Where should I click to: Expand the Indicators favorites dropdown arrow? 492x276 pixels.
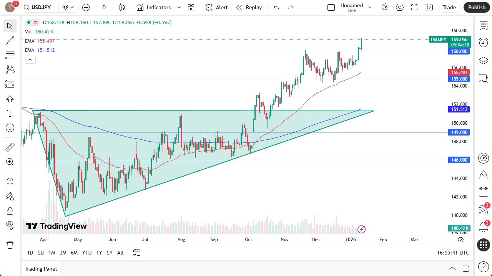tap(179, 7)
